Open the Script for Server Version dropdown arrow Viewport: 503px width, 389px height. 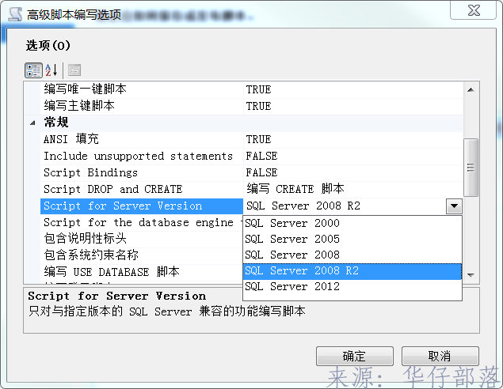[454, 206]
